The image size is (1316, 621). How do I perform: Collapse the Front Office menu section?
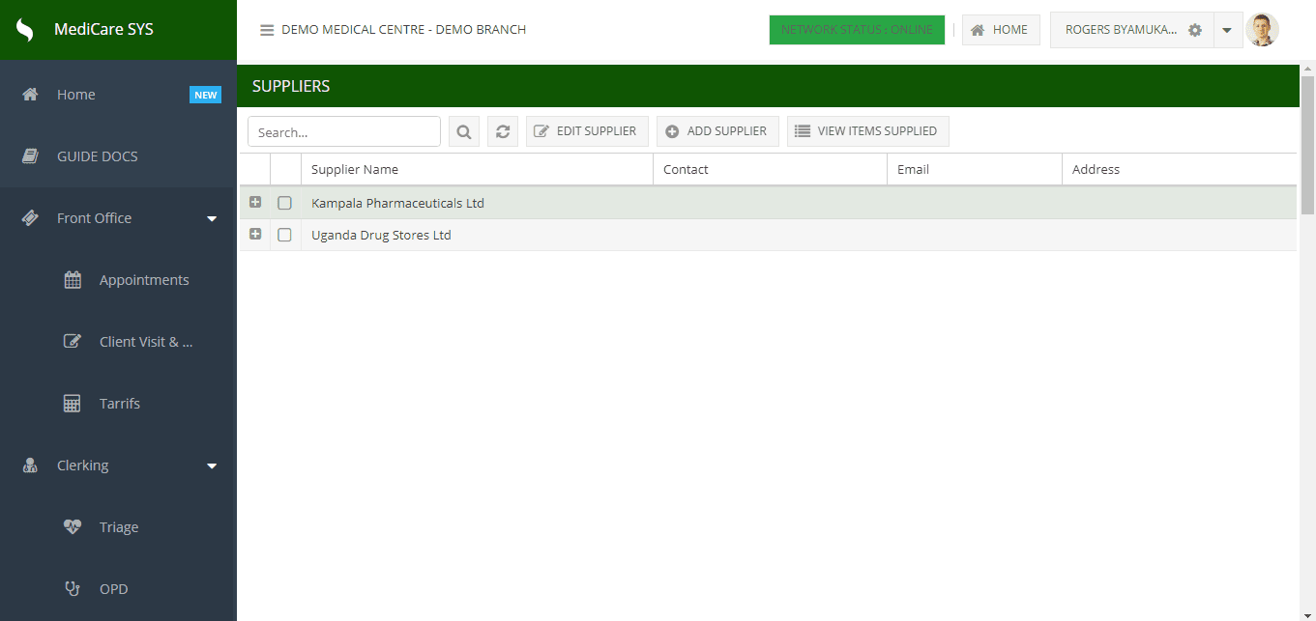(x=212, y=218)
